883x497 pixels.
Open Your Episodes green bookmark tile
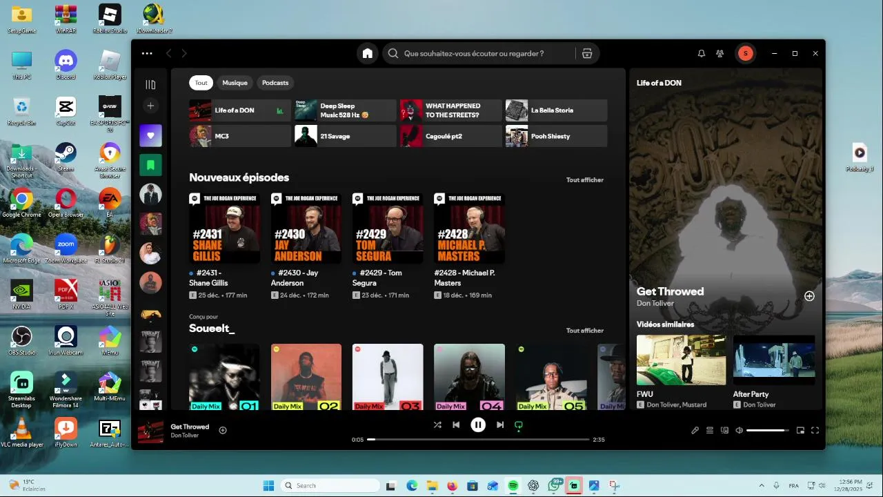click(x=150, y=165)
